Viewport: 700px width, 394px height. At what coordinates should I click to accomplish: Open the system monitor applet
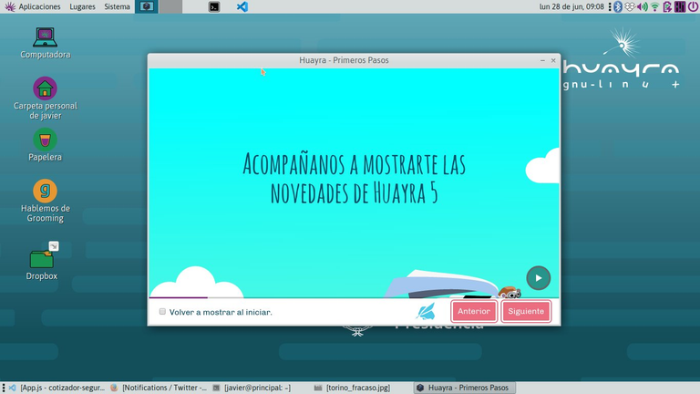680,6
